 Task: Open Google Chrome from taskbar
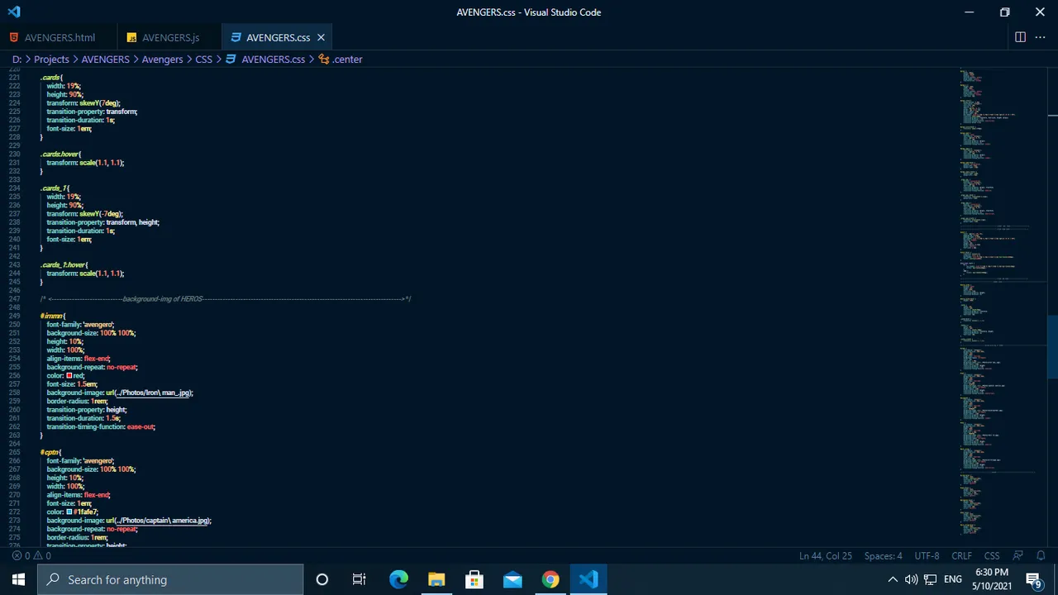click(550, 579)
